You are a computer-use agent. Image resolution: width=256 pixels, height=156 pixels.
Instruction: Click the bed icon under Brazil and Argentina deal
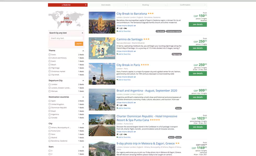click(x=126, y=105)
